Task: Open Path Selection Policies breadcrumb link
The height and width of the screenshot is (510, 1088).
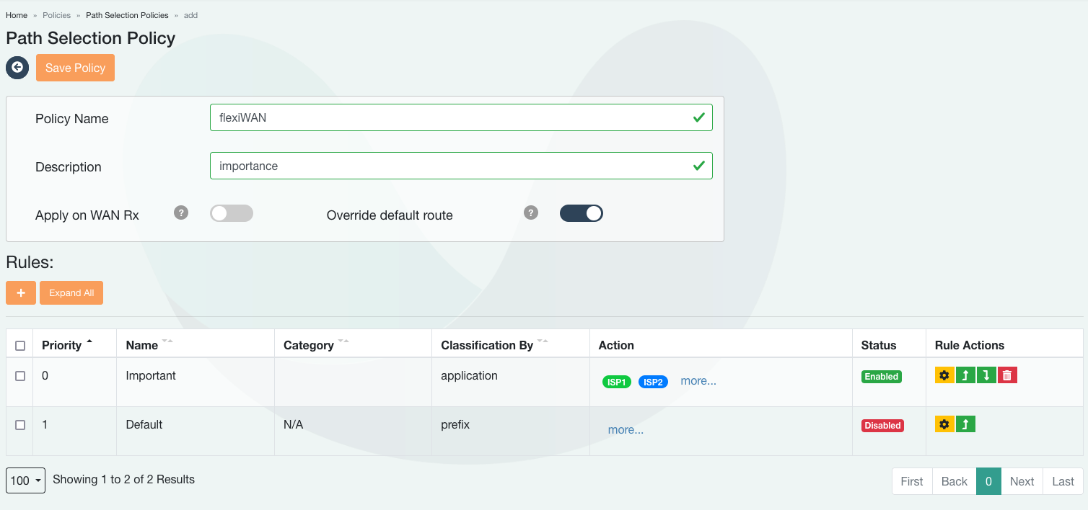Action: [127, 15]
